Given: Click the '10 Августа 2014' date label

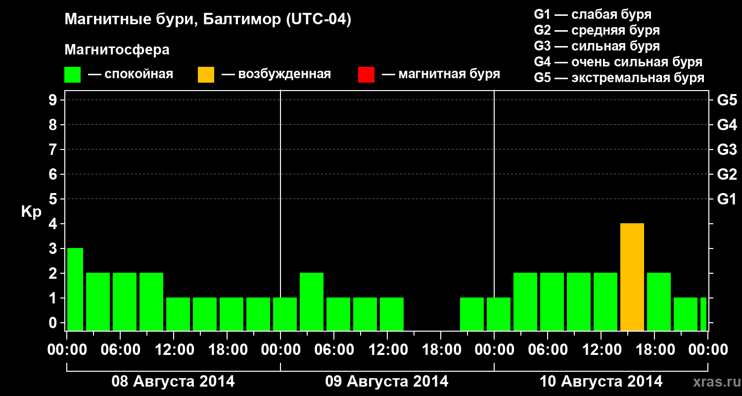Looking at the screenshot, I should point(601,382).
